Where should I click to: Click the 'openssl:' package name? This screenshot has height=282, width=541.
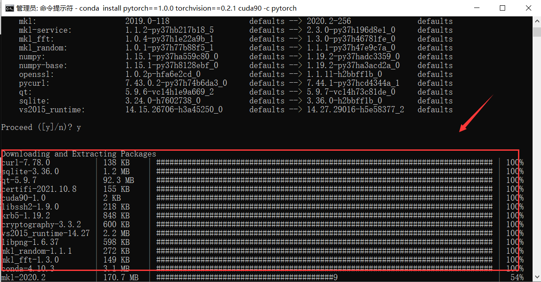pos(37,74)
